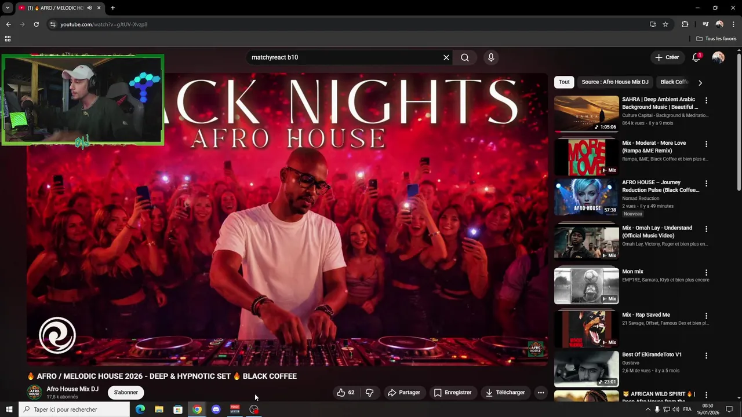742x417 pixels.
Task: Open Microsoft Store from the taskbar
Action: (178, 409)
